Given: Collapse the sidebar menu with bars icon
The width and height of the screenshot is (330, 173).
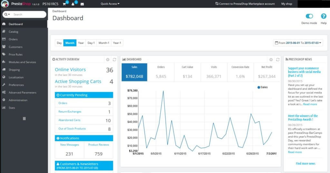Looking at the screenshot, I should [24, 119].
